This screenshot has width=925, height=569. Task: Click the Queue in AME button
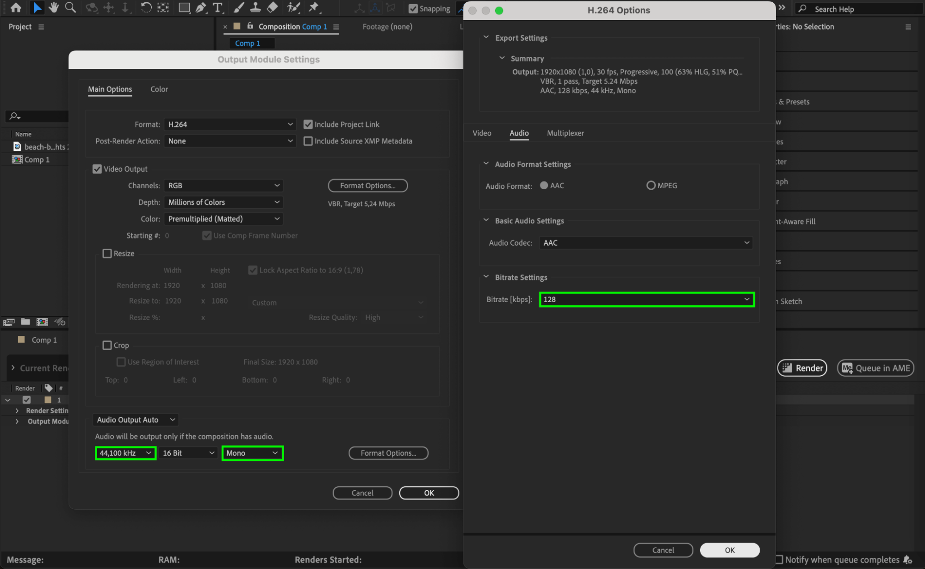[875, 368]
